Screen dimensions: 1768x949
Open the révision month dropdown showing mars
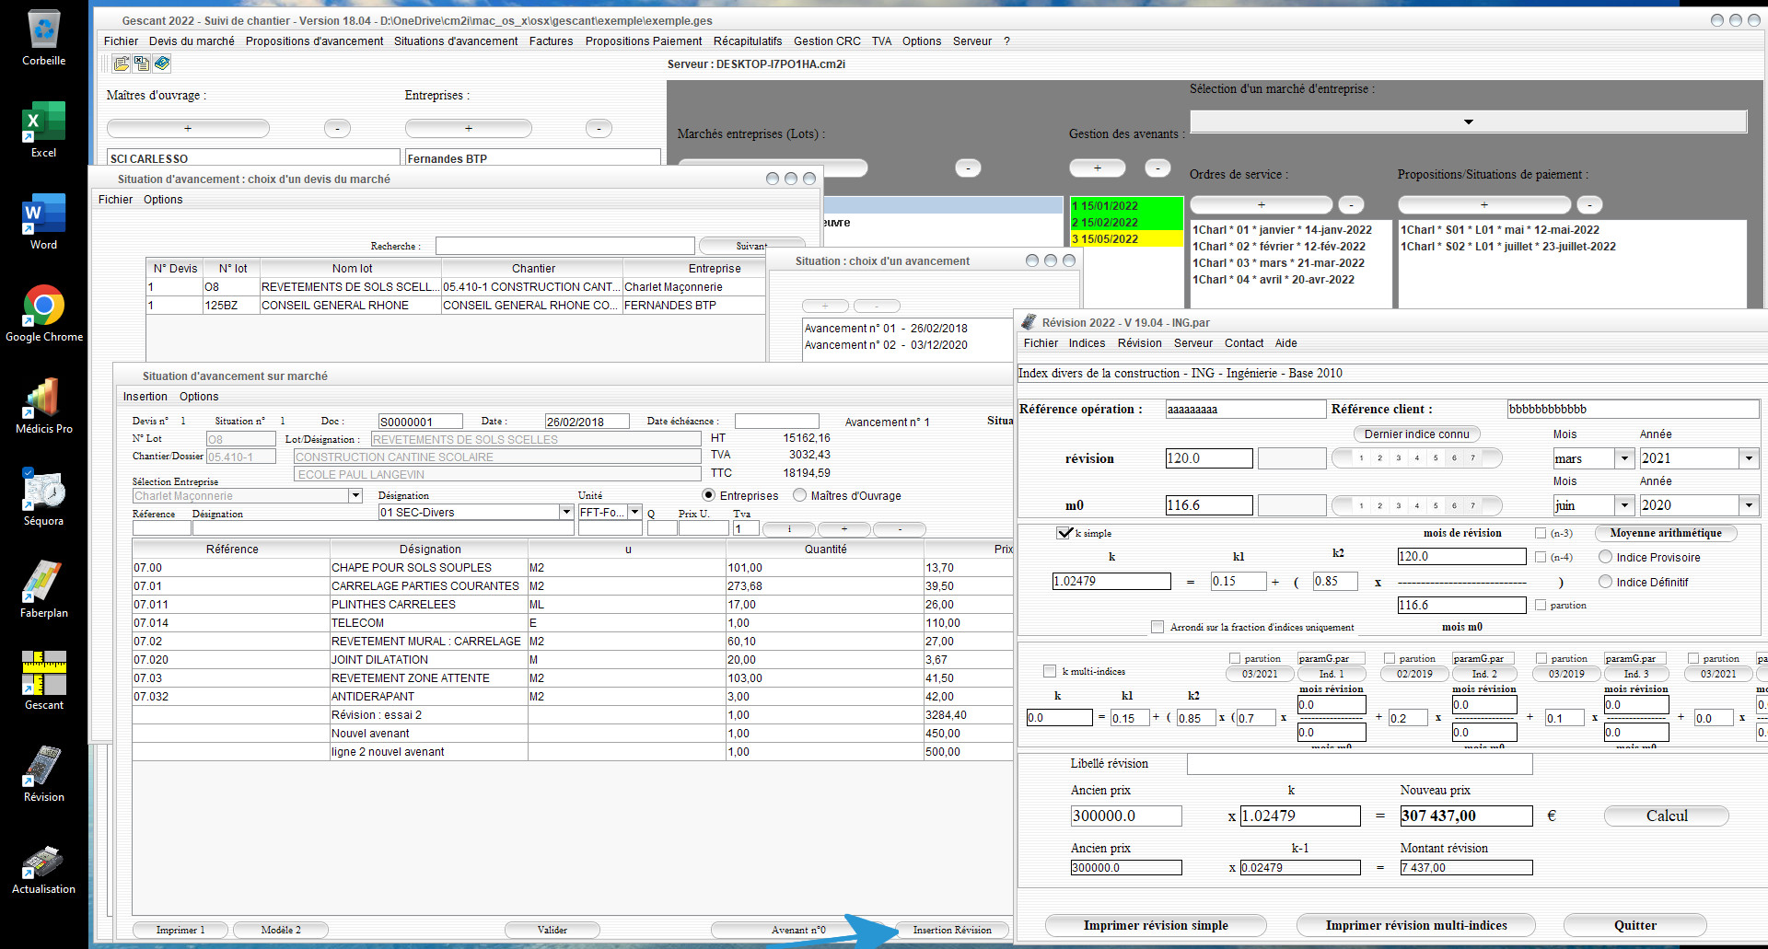pos(1624,458)
